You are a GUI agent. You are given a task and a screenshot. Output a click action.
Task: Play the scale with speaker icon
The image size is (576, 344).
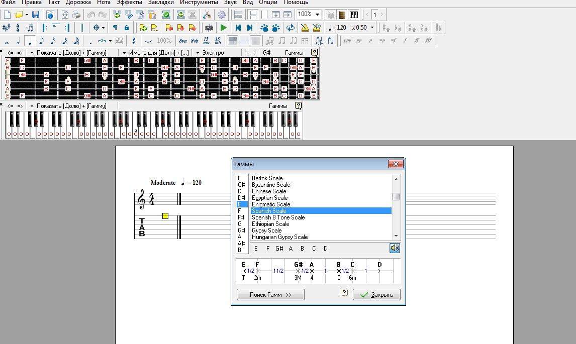coord(395,248)
